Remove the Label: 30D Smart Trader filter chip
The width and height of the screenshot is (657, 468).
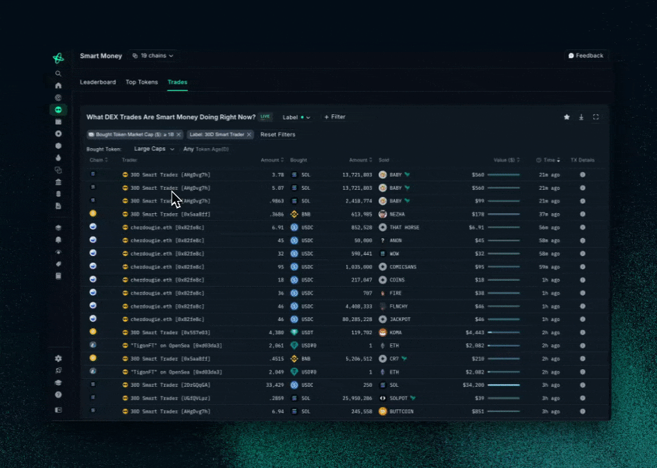(249, 135)
